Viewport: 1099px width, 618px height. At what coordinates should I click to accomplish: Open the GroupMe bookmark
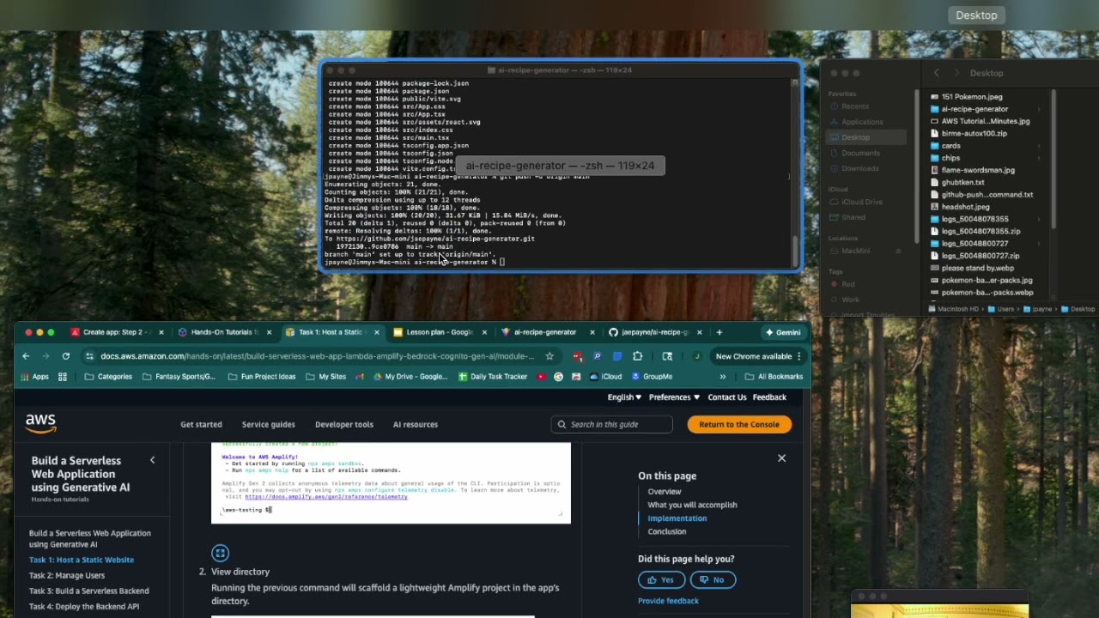click(652, 377)
